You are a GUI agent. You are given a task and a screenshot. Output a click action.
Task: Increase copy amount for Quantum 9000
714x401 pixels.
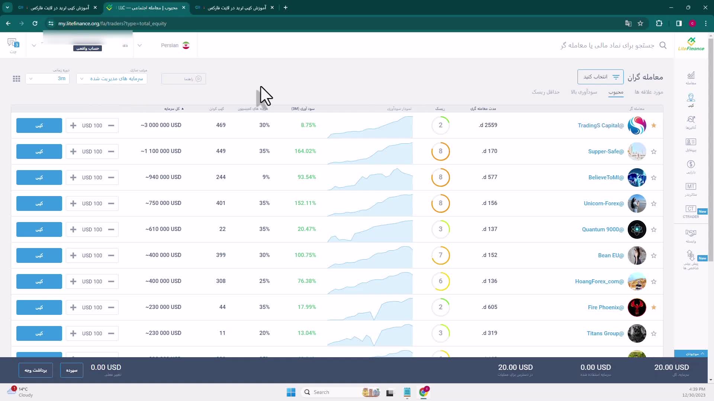73,229
